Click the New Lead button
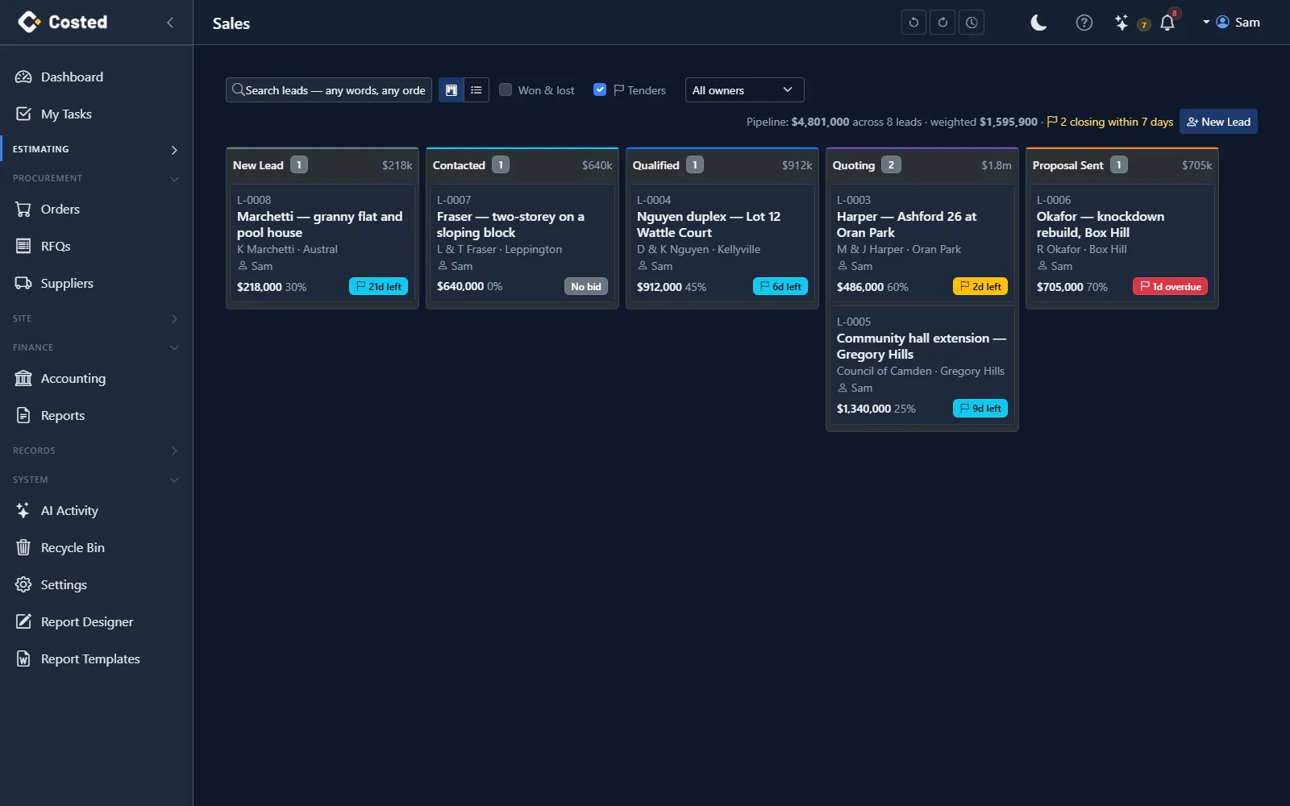Screen dimensions: 1290x806 pyautogui.click(x=1218, y=122)
